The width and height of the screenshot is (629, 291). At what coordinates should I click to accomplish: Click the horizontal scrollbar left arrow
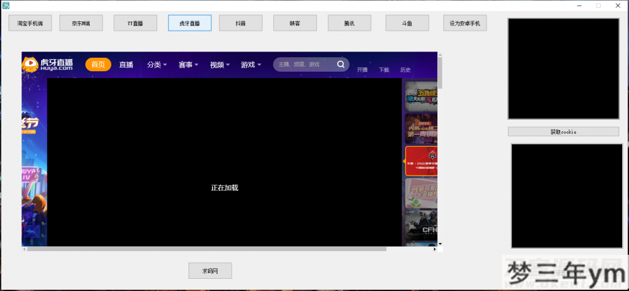click(24, 249)
